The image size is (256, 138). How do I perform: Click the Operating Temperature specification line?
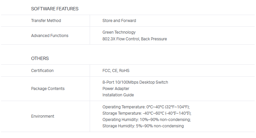tap(146, 107)
